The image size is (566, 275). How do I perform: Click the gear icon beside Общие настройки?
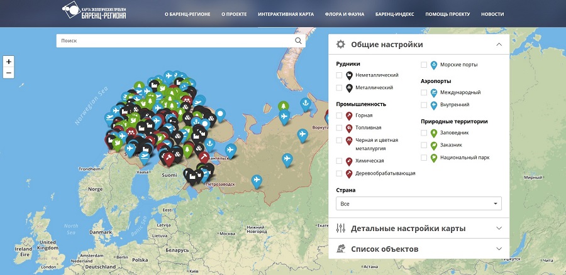click(x=340, y=45)
